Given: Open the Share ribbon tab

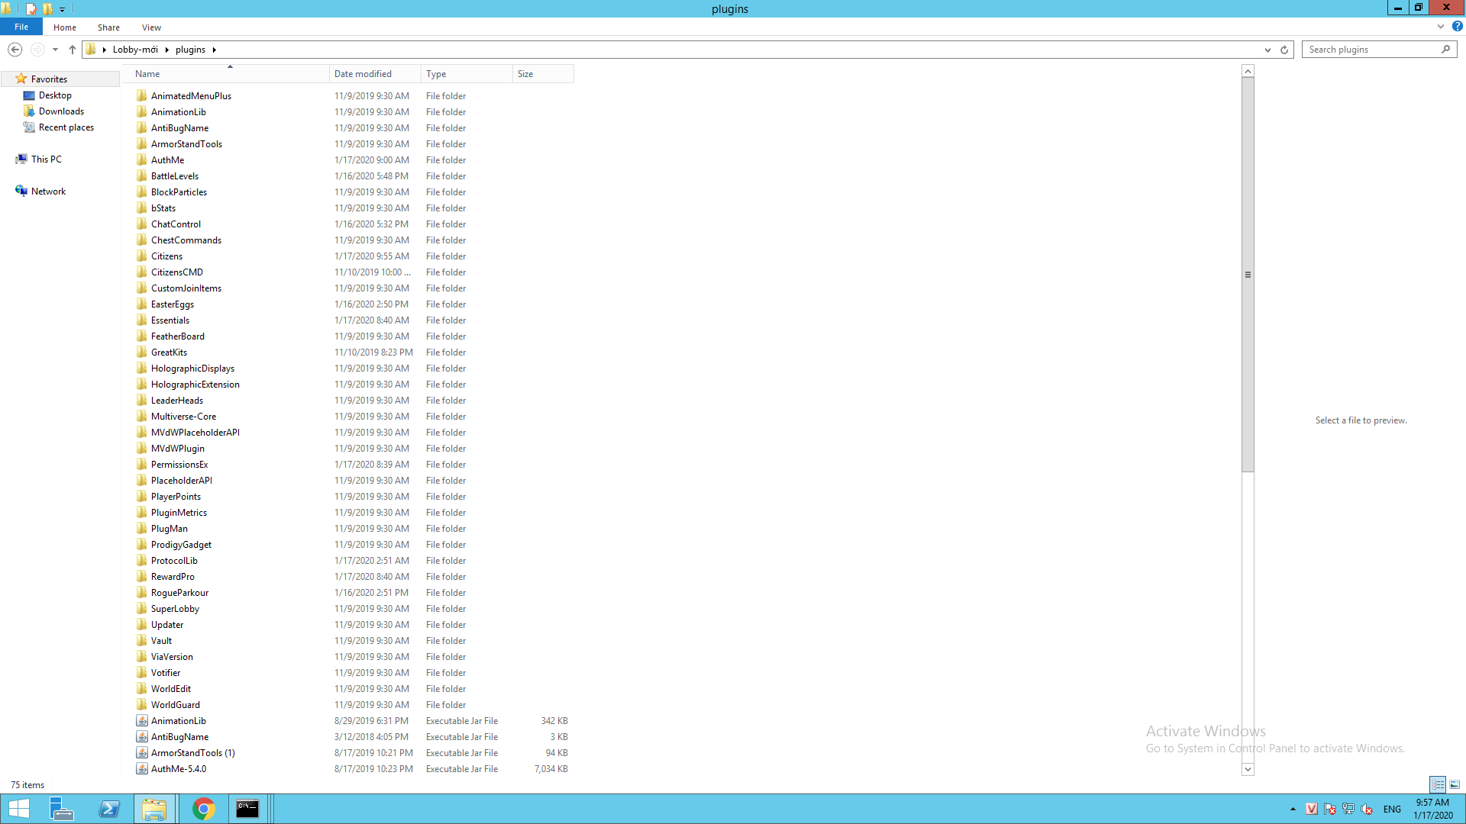Looking at the screenshot, I should tap(108, 27).
